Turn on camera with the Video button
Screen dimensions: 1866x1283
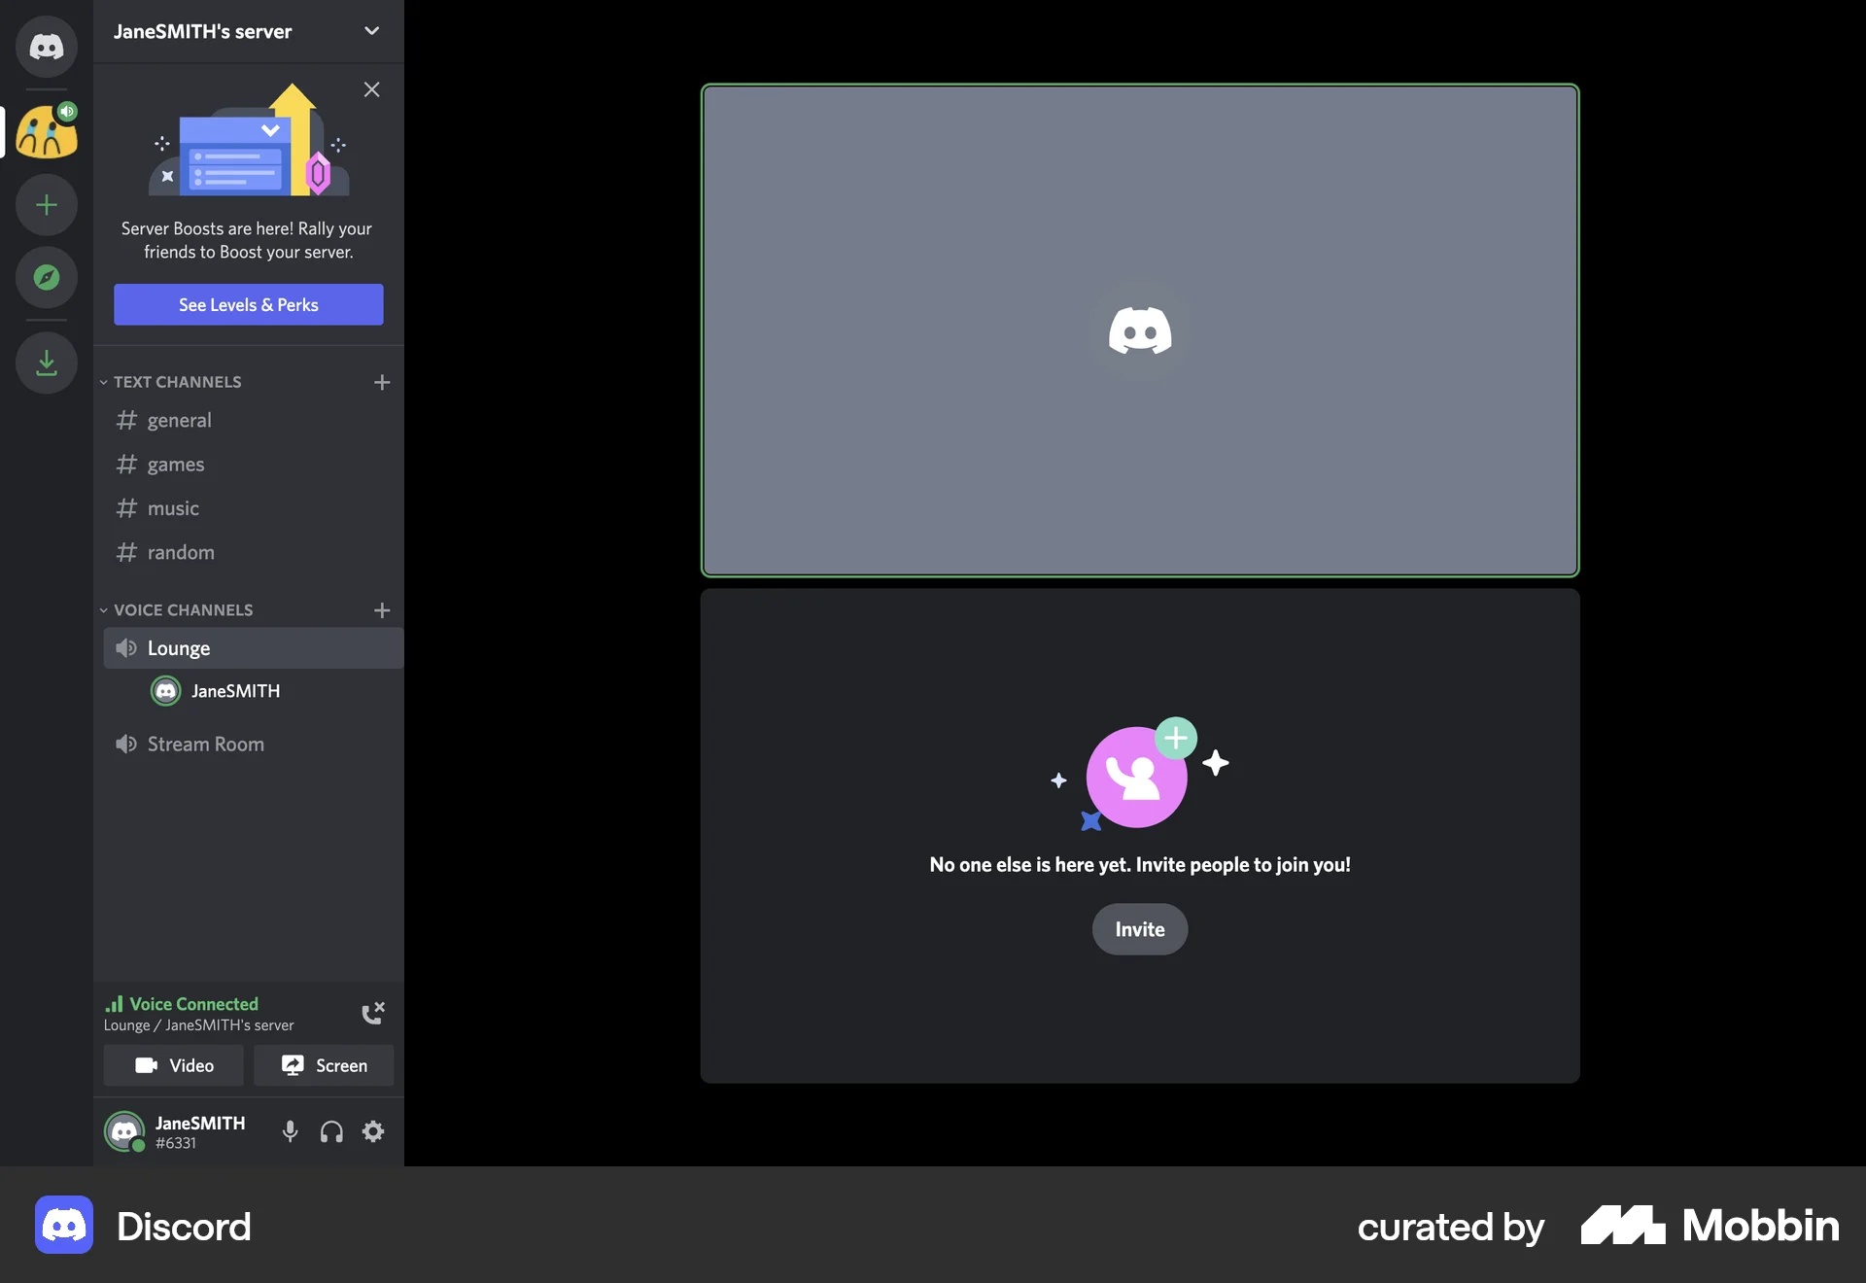click(x=174, y=1065)
